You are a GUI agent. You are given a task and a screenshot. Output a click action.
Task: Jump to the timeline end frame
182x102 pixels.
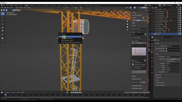coord(81,93)
